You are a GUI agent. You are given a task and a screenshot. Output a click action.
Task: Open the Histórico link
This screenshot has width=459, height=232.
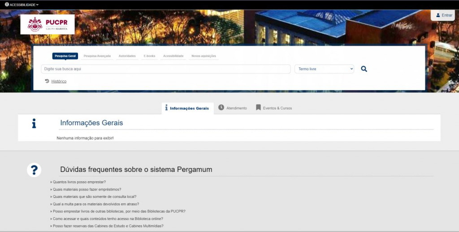(x=59, y=82)
